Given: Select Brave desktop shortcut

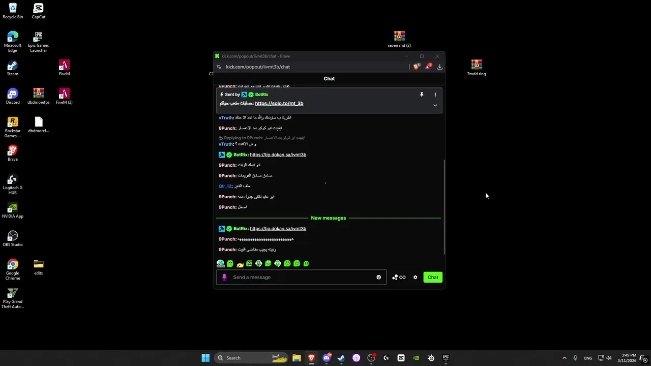Looking at the screenshot, I should coord(13,154).
